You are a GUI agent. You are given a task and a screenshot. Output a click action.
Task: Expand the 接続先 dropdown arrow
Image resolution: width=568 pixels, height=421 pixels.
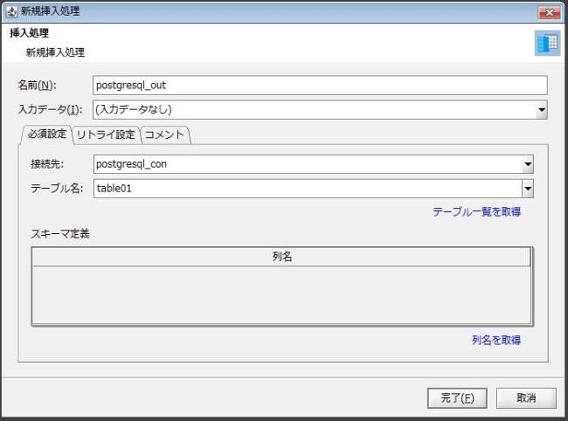point(527,164)
